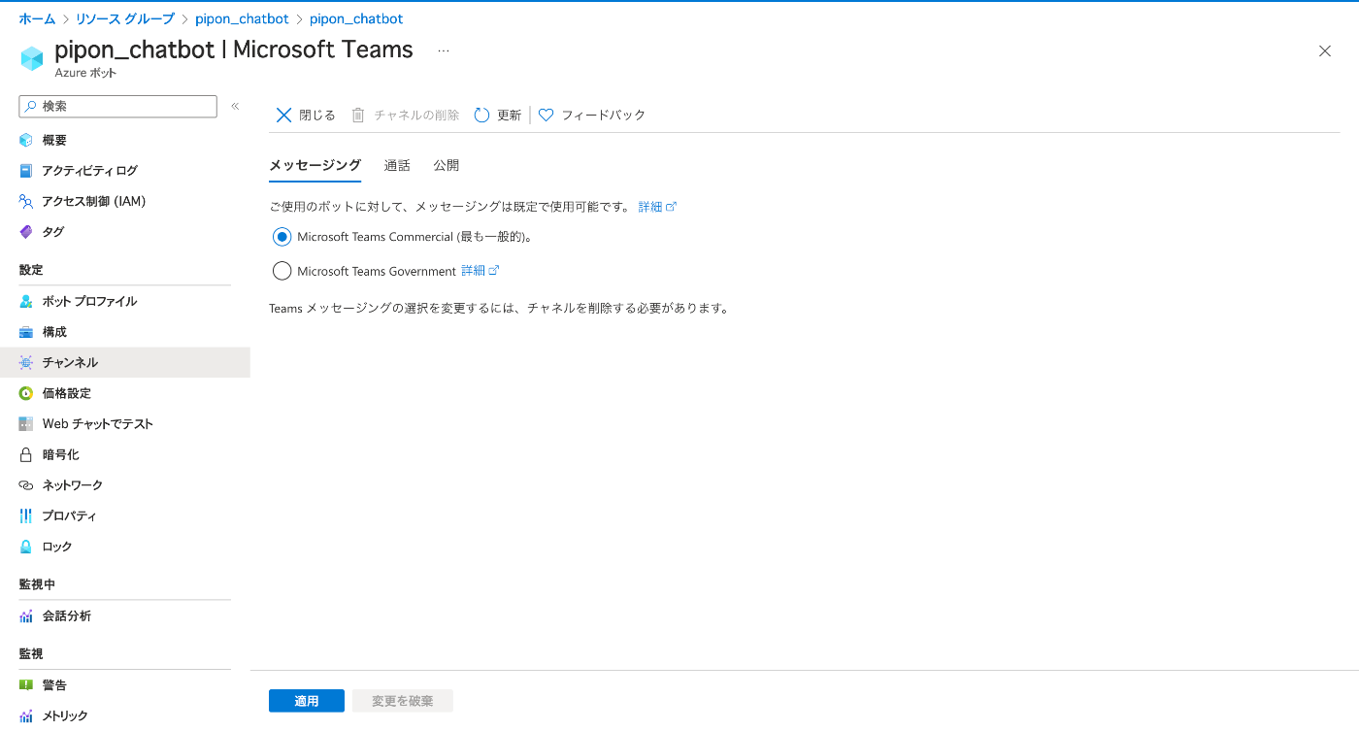
Task: Open 詳細 link next to Teams Government
Action: 480,271
